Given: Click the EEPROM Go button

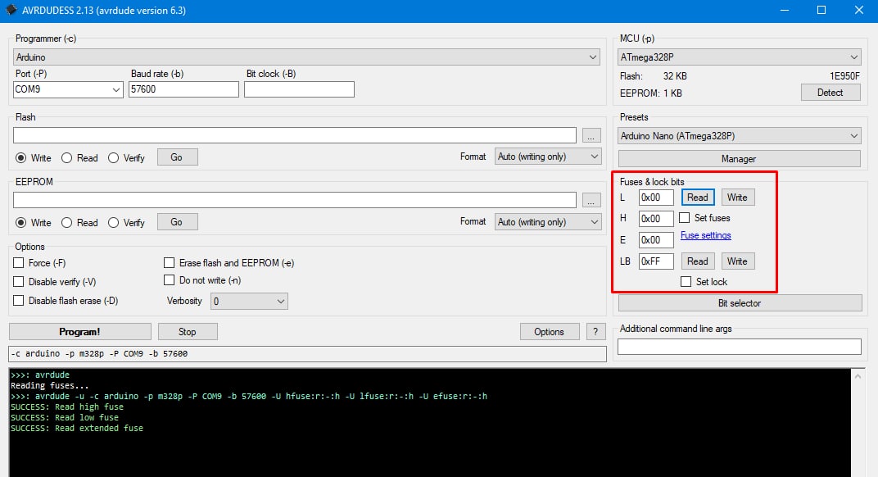Looking at the screenshot, I should tap(177, 222).
